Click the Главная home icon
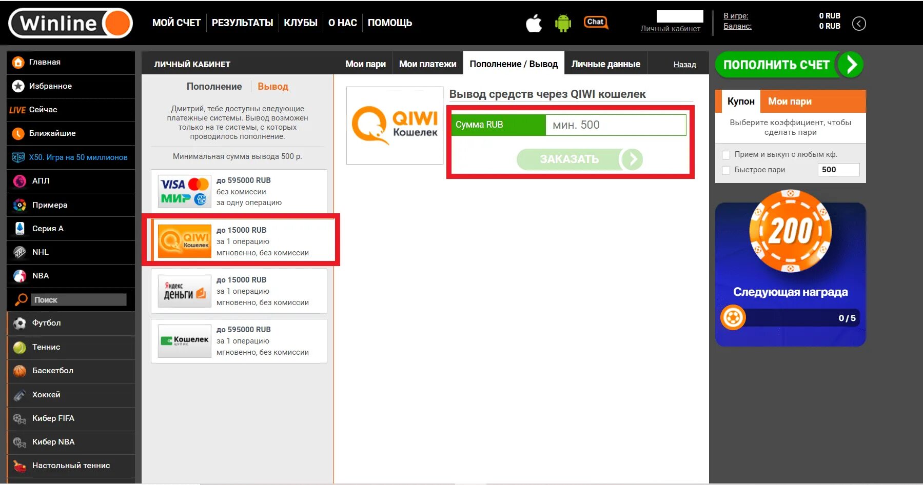The width and height of the screenshot is (923, 485). 18,63
